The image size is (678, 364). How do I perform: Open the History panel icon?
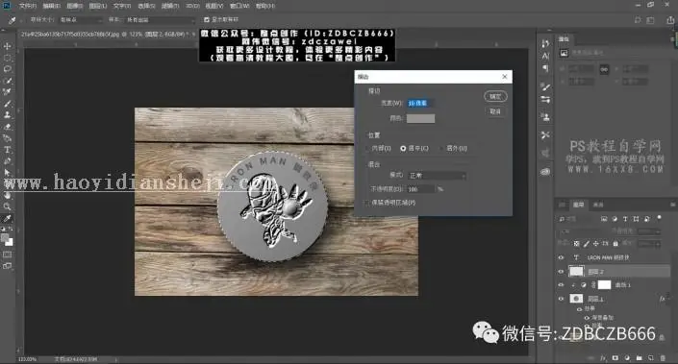click(545, 43)
